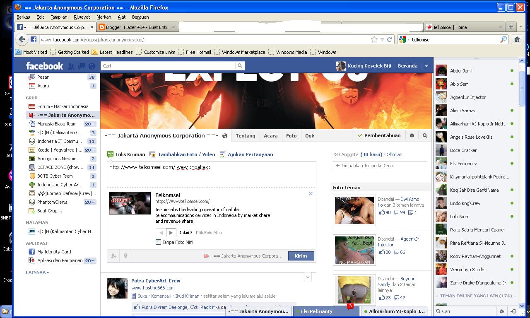The width and height of the screenshot is (530, 318).
Task: Click the Facebook logo
Action: 44,66
